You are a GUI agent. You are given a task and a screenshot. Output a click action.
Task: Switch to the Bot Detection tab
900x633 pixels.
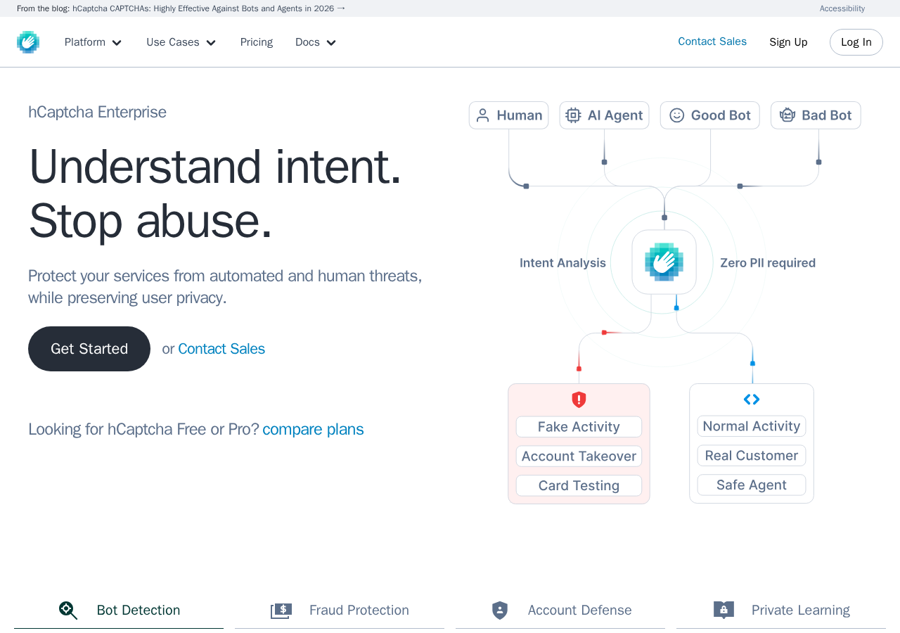click(x=119, y=610)
